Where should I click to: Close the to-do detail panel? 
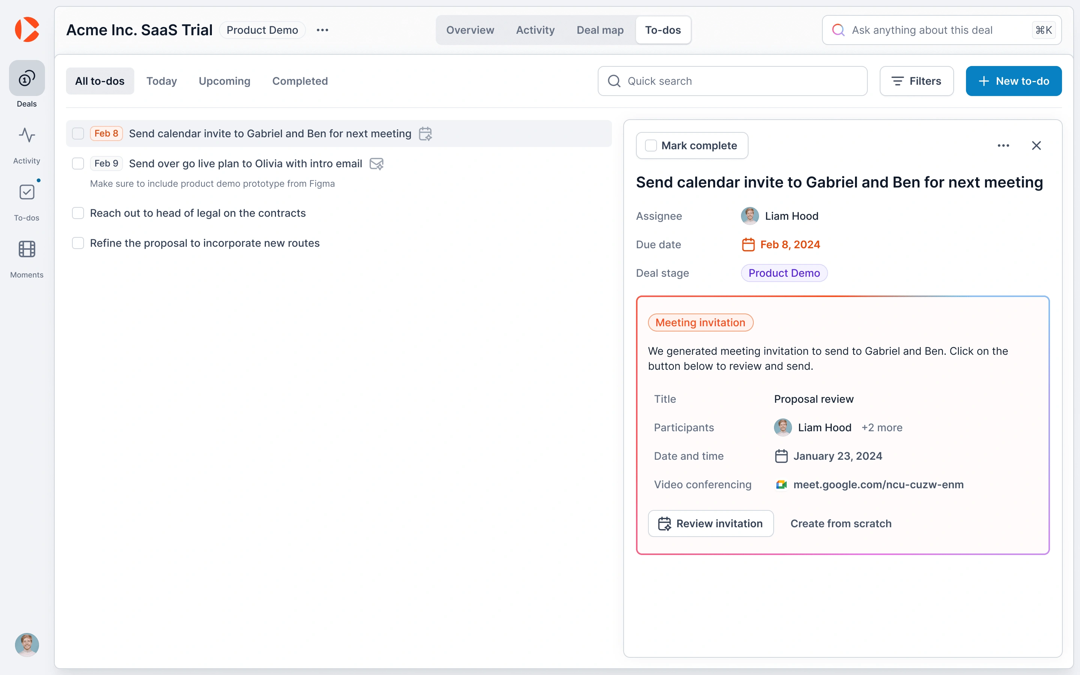(x=1036, y=145)
